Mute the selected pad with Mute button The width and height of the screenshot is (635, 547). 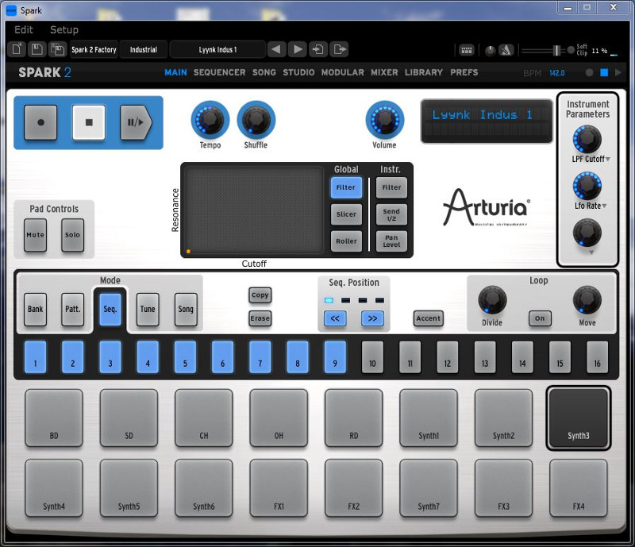click(35, 235)
